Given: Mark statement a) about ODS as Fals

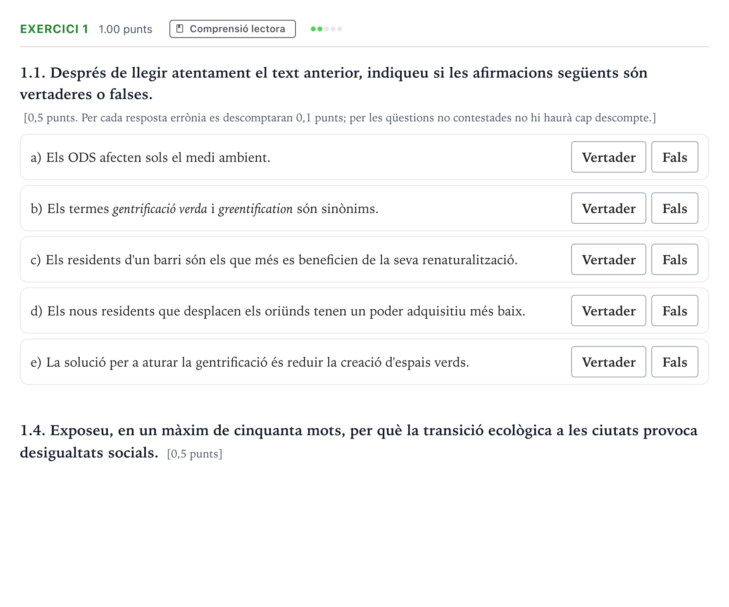Looking at the screenshot, I should point(675,157).
